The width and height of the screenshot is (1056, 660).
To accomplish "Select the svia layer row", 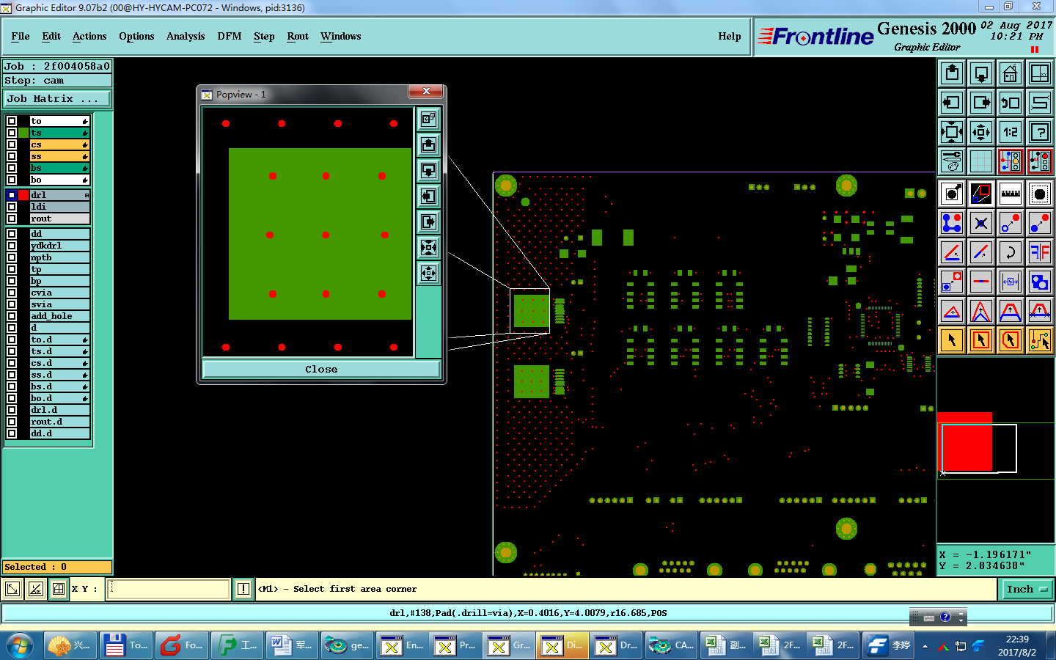I will coord(59,304).
